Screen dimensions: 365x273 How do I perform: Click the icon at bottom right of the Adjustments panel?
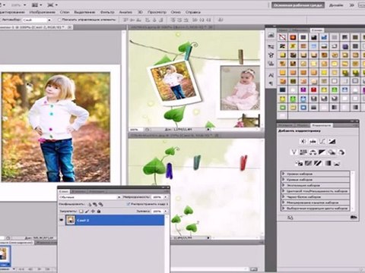click(x=354, y=218)
